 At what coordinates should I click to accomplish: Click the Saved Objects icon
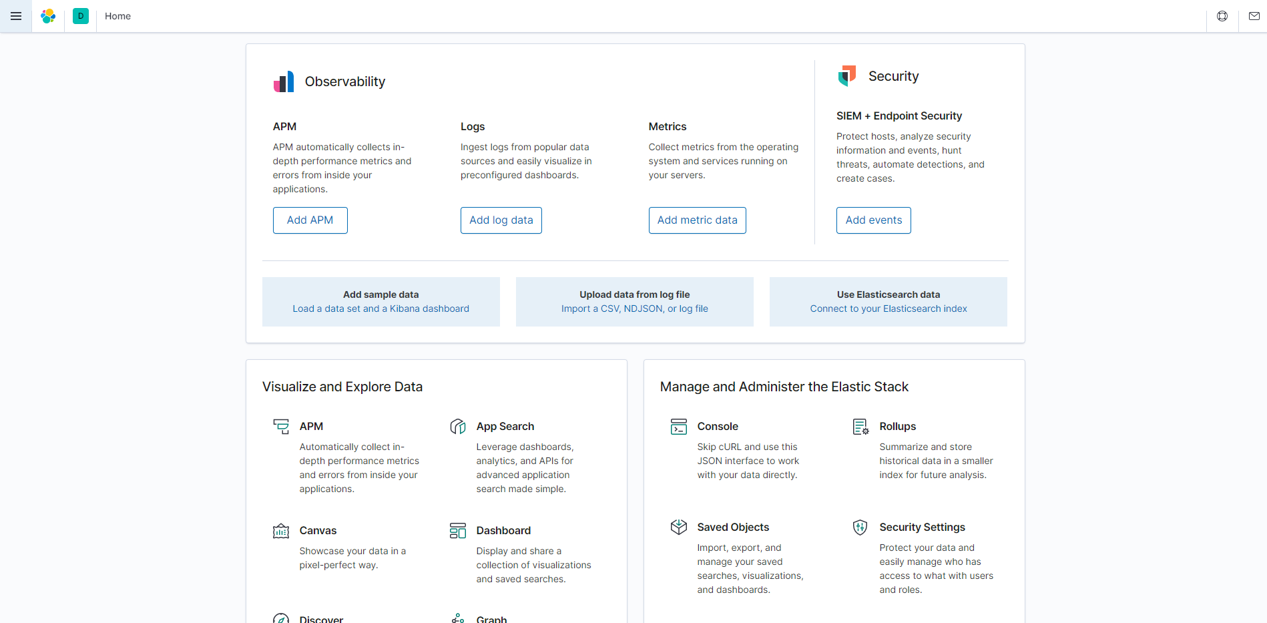[x=679, y=528]
